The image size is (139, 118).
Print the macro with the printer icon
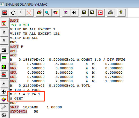[x=111, y=13]
